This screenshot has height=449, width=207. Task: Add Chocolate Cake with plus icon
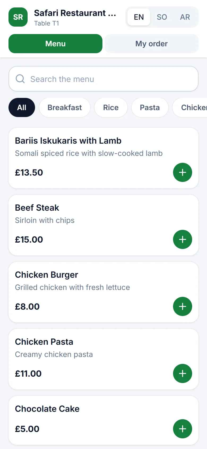tap(183, 429)
